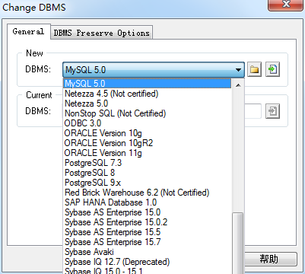This screenshot has height=274, width=305.
Task: Choose Sybase Avaki entry
Action: pos(147,252)
